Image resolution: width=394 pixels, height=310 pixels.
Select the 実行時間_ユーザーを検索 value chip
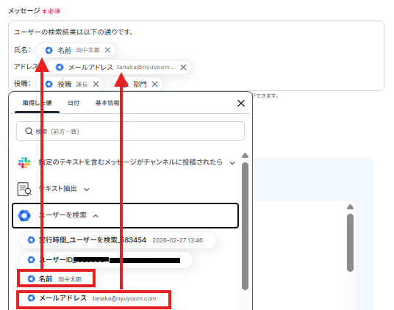pyautogui.click(x=118, y=240)
